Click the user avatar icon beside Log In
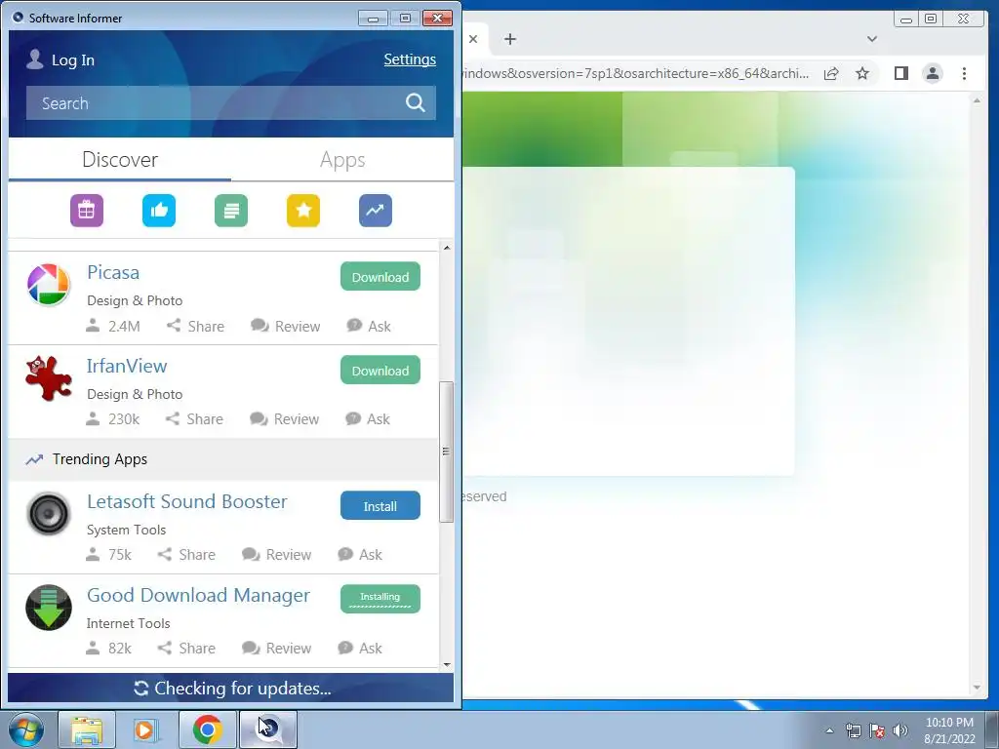The width and height of the screenshot is (999, 749). coord(34,59)
